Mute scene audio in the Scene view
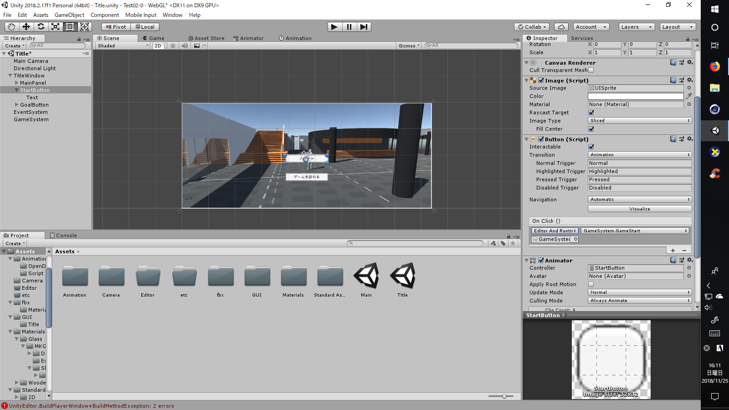The image size is (729, 410). (x=184, y=46)
